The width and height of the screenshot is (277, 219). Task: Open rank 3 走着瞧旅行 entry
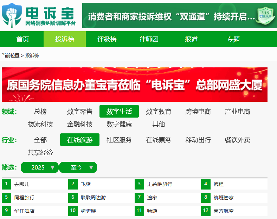click(x=168, y=184)
